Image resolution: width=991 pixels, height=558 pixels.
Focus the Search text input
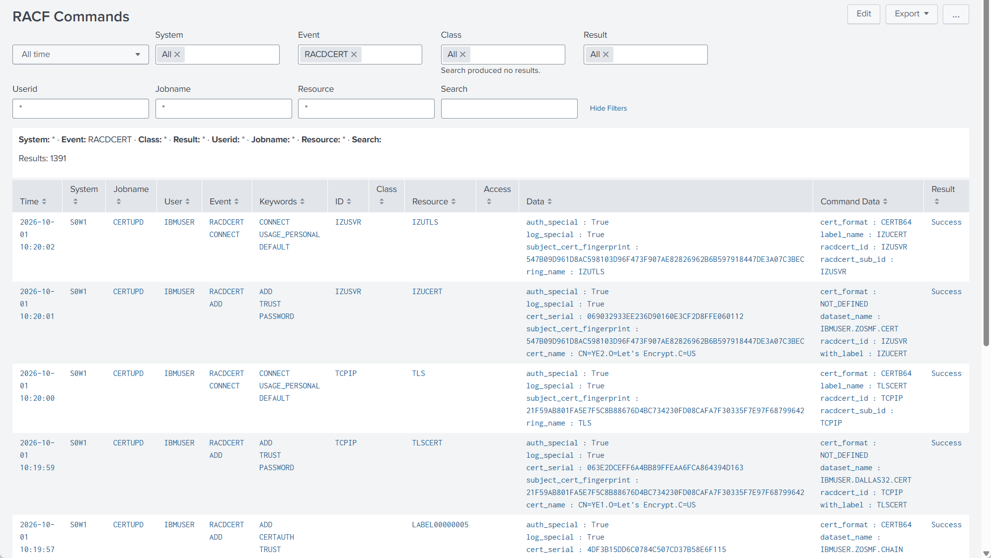[509, 109]
